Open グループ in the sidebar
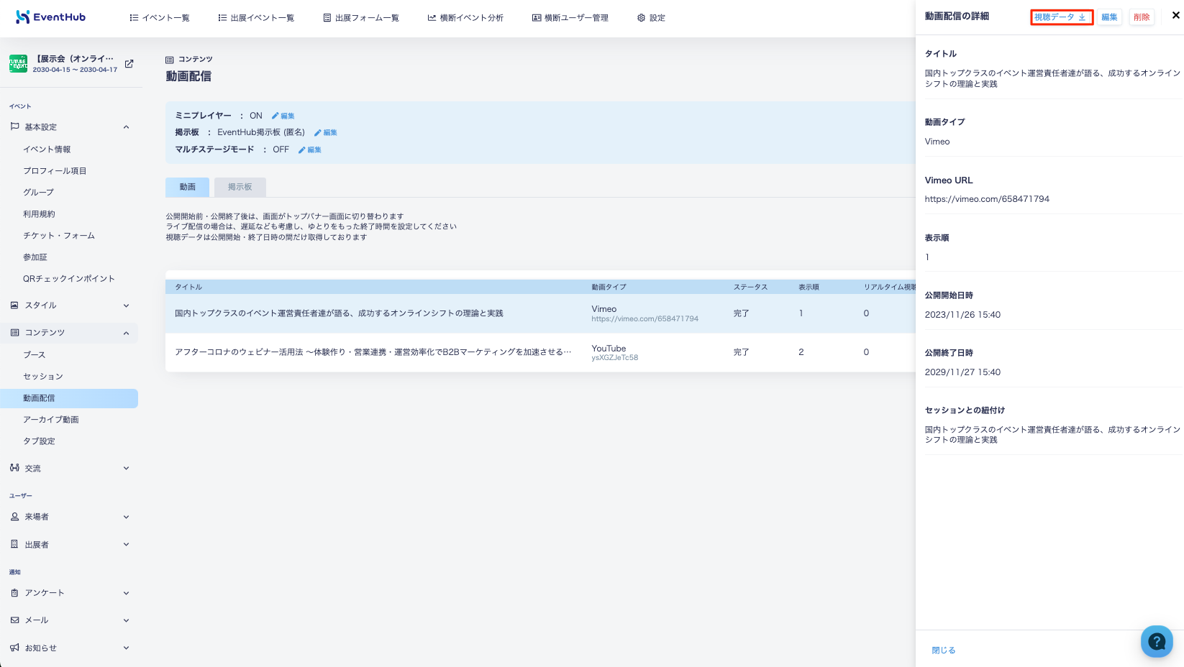1184x667 pixels. coord(38,193)
